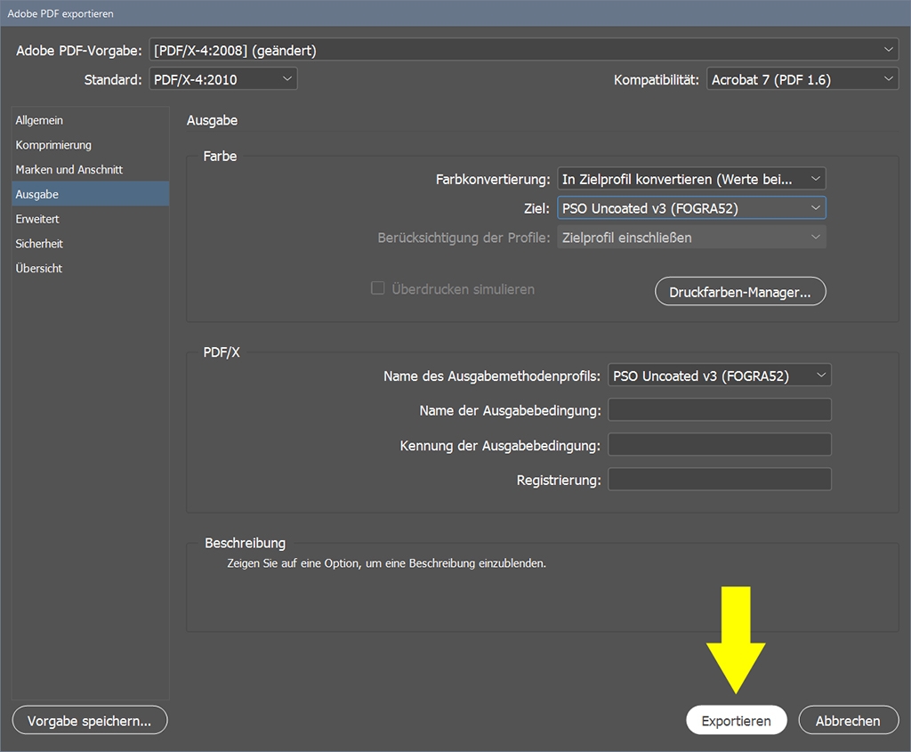Expand the Farbkonvertierung dropdown

(x=691, y=179)
